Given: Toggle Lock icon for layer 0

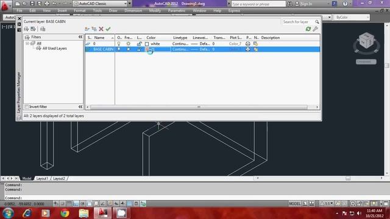Looking at the screenshot, I should 139,44.
